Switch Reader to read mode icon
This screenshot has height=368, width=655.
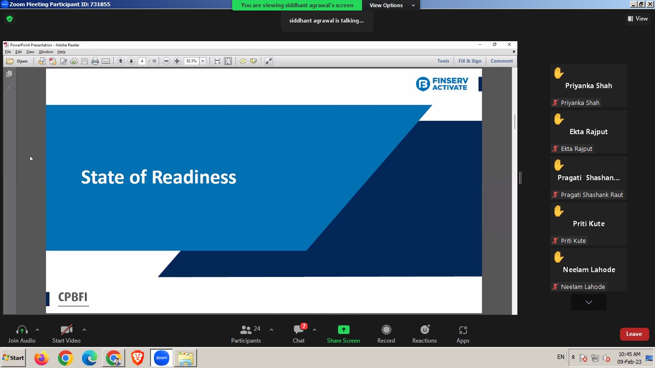[269, 61]
